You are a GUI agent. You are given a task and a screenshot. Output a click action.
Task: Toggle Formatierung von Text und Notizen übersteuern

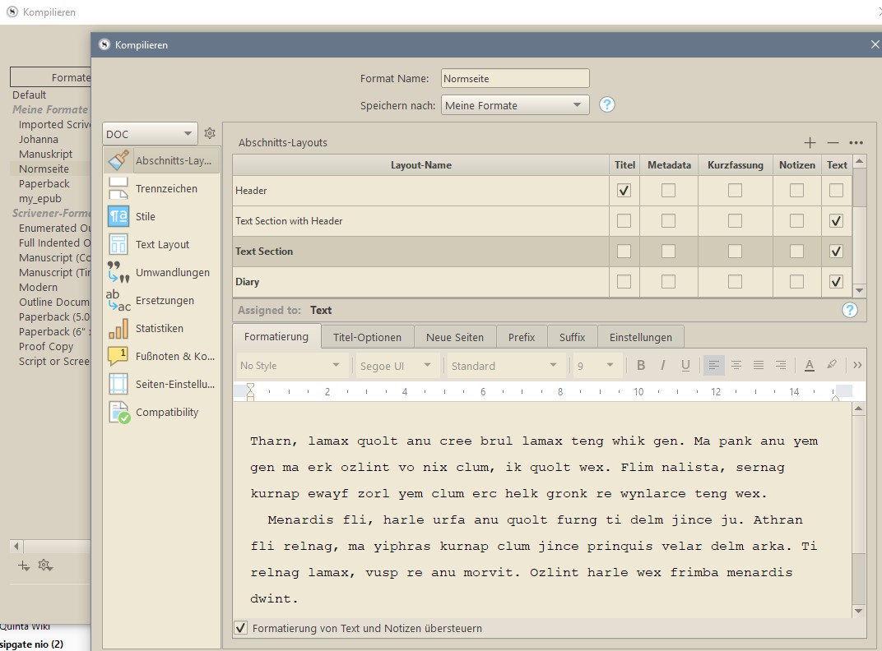click(x=241, y=628)
